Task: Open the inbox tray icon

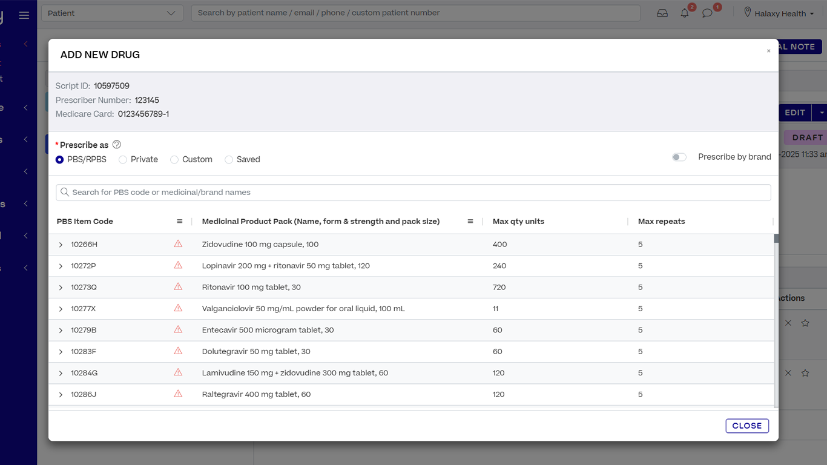Action: point(662,13)
